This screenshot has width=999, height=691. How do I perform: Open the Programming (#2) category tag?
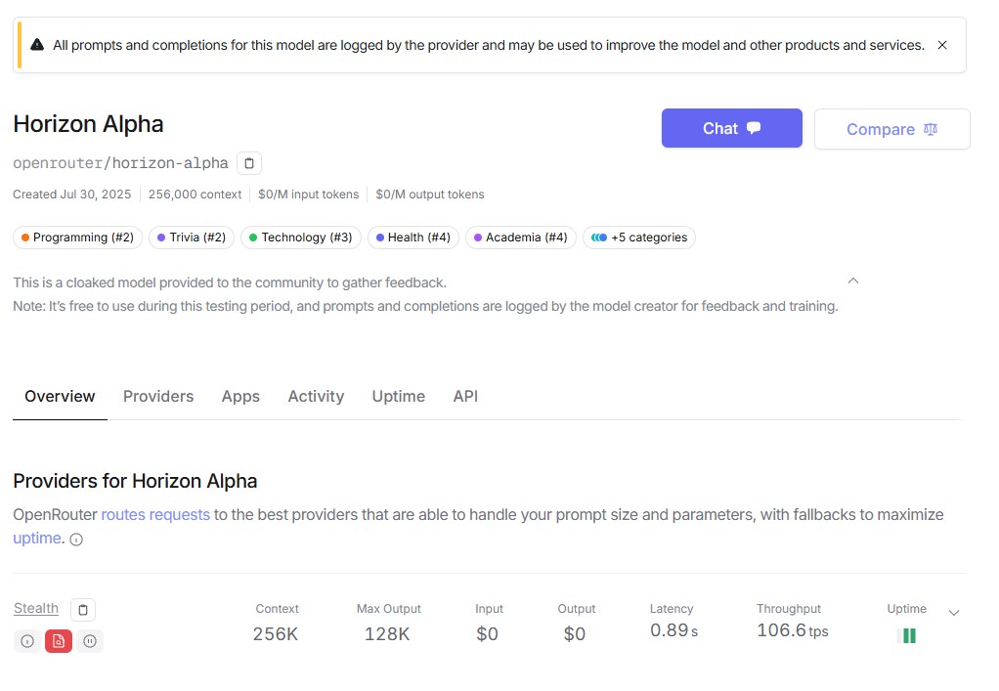click(x=78, y=238)
